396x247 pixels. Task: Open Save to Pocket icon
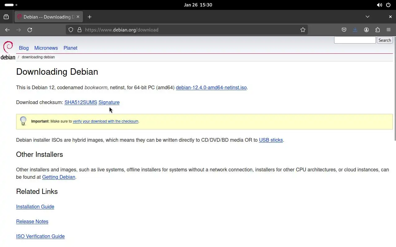point(344,30)
